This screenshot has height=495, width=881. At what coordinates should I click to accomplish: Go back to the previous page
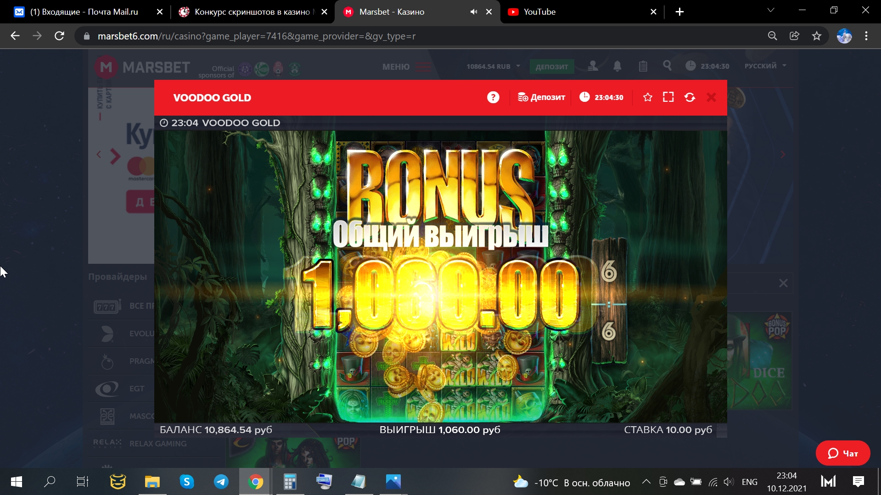point(15,36)
